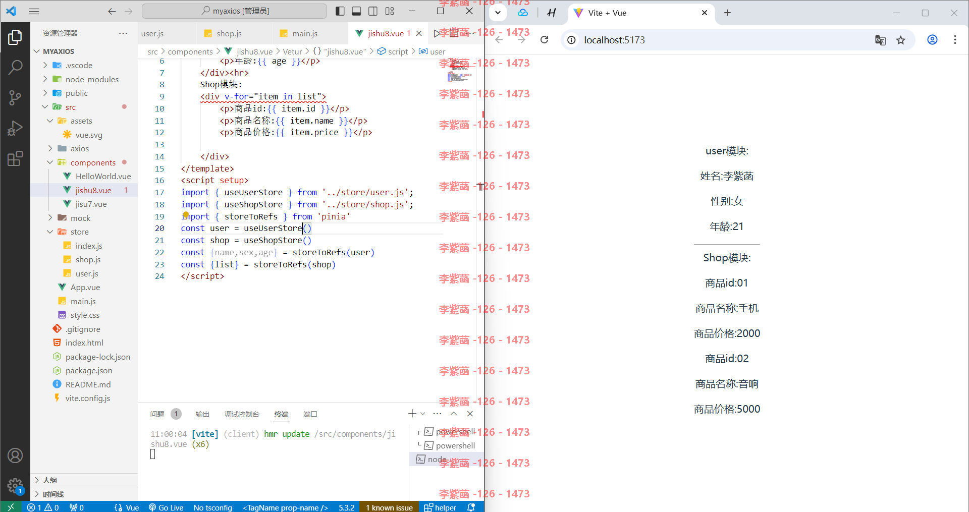The image size is (969, 512).
Task: Expand the 大纲 outline section
Action: 84,480
